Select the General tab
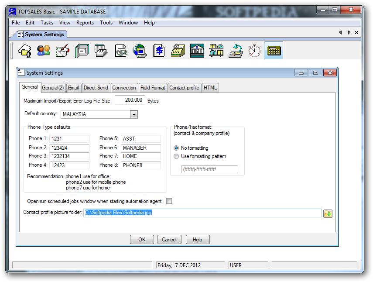Screen dimensions: 373x282 30,87
